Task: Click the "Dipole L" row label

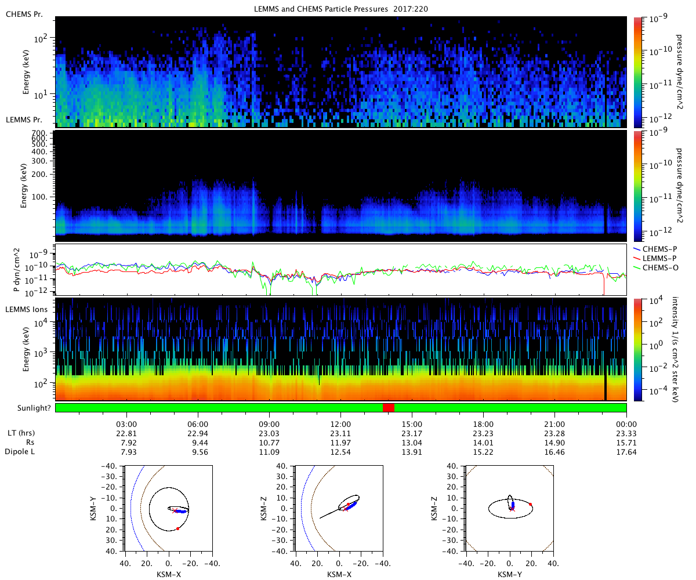Action: point(20,451)
